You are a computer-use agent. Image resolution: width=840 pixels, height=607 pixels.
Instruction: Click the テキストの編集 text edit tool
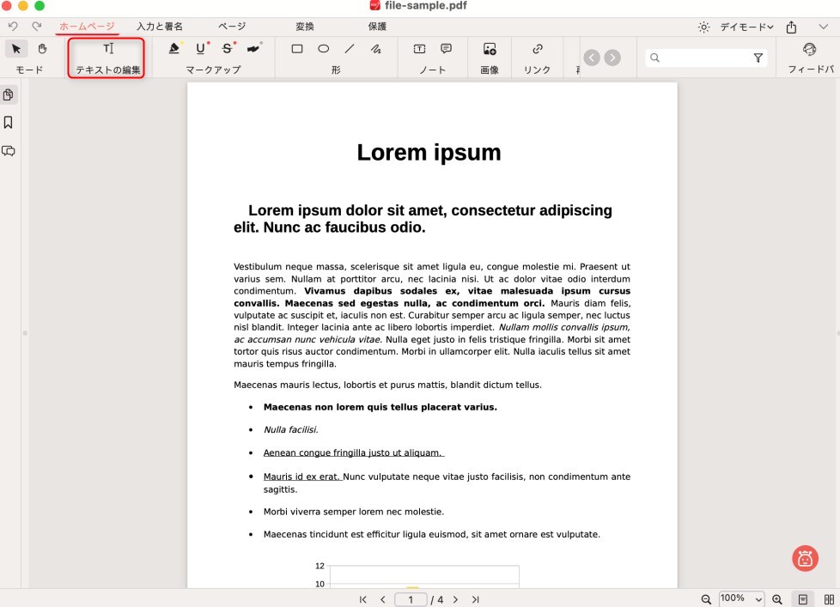pyautogui.click(x=107, y=50)
